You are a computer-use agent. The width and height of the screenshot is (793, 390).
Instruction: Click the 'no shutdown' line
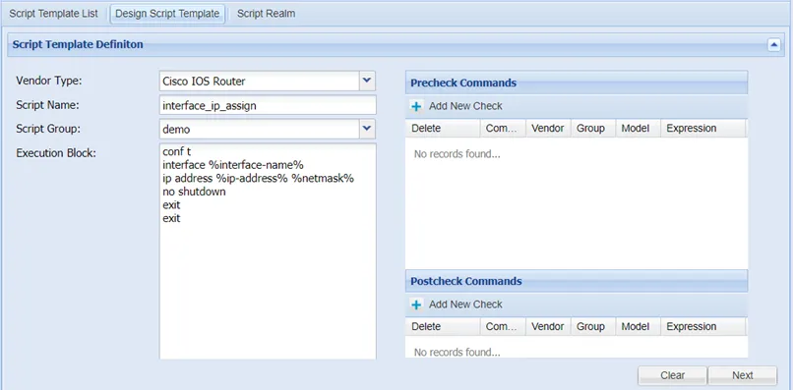coord(194,193)
